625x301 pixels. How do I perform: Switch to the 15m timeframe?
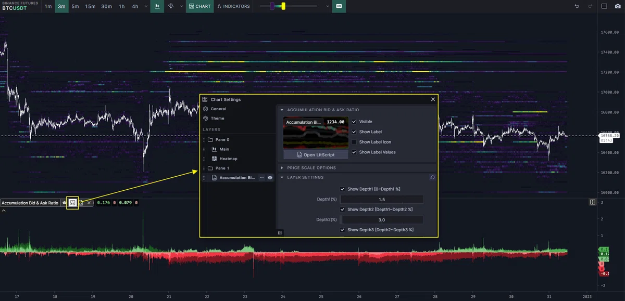tap(90, 6)
